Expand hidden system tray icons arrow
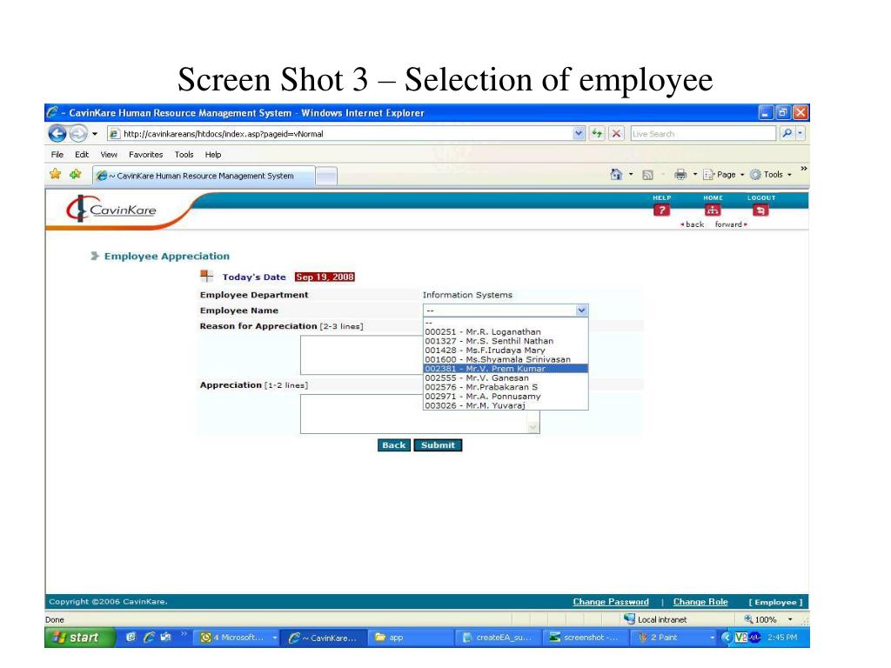 (727, 638)
